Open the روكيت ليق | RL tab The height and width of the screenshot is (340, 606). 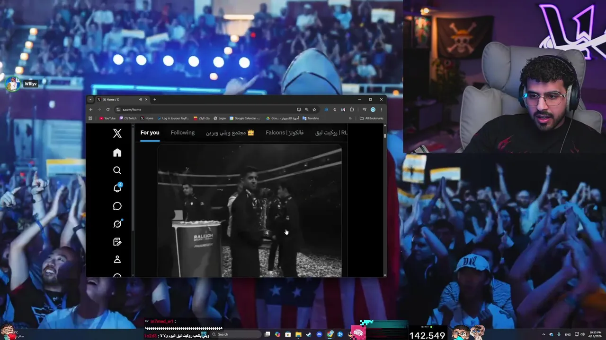tap(331, 133)
